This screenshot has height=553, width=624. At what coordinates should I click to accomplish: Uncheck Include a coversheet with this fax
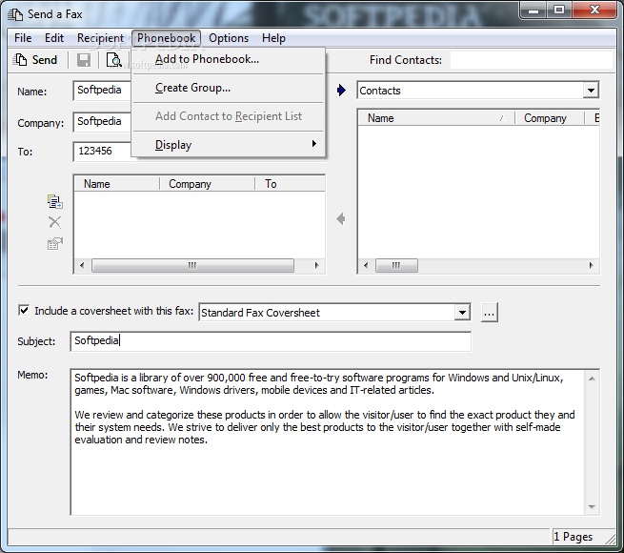24,311
